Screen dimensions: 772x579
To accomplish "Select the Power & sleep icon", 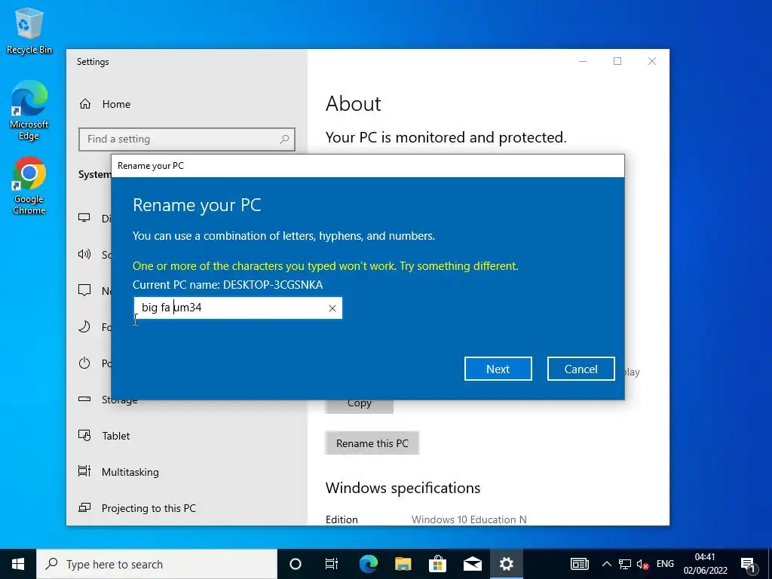I will coord(84,363).
